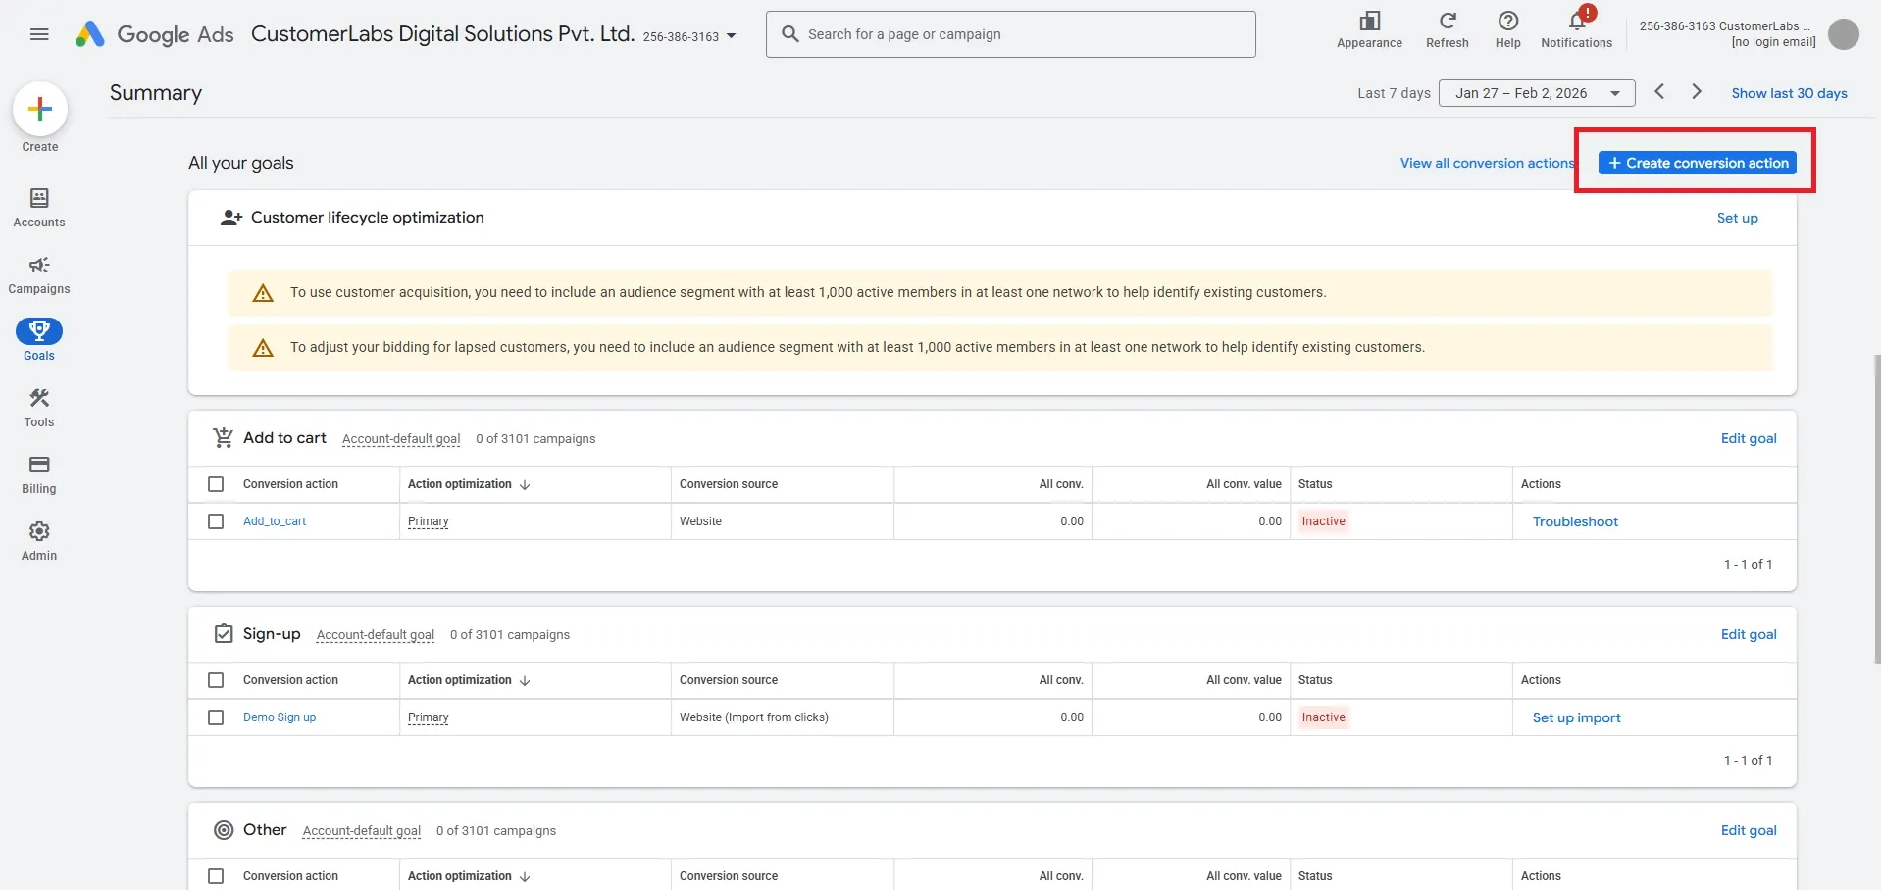Click the search magnifier icon

[790, 34]
